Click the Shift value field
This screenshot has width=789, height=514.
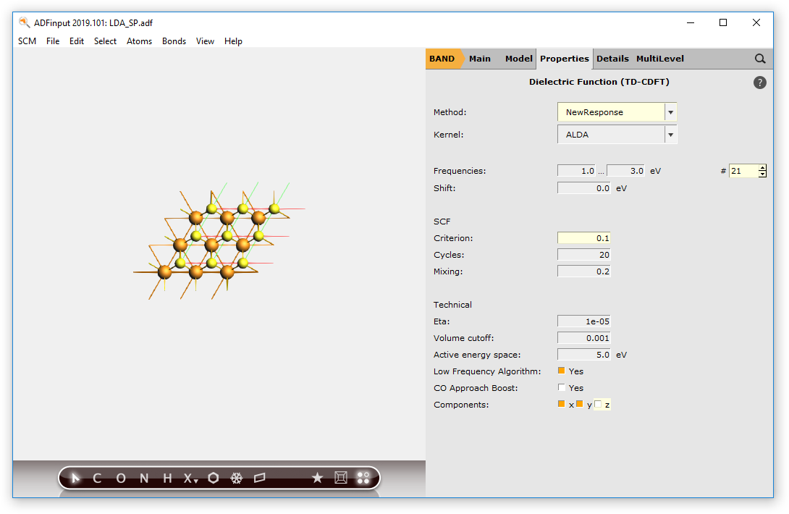[x=583, y=188]
